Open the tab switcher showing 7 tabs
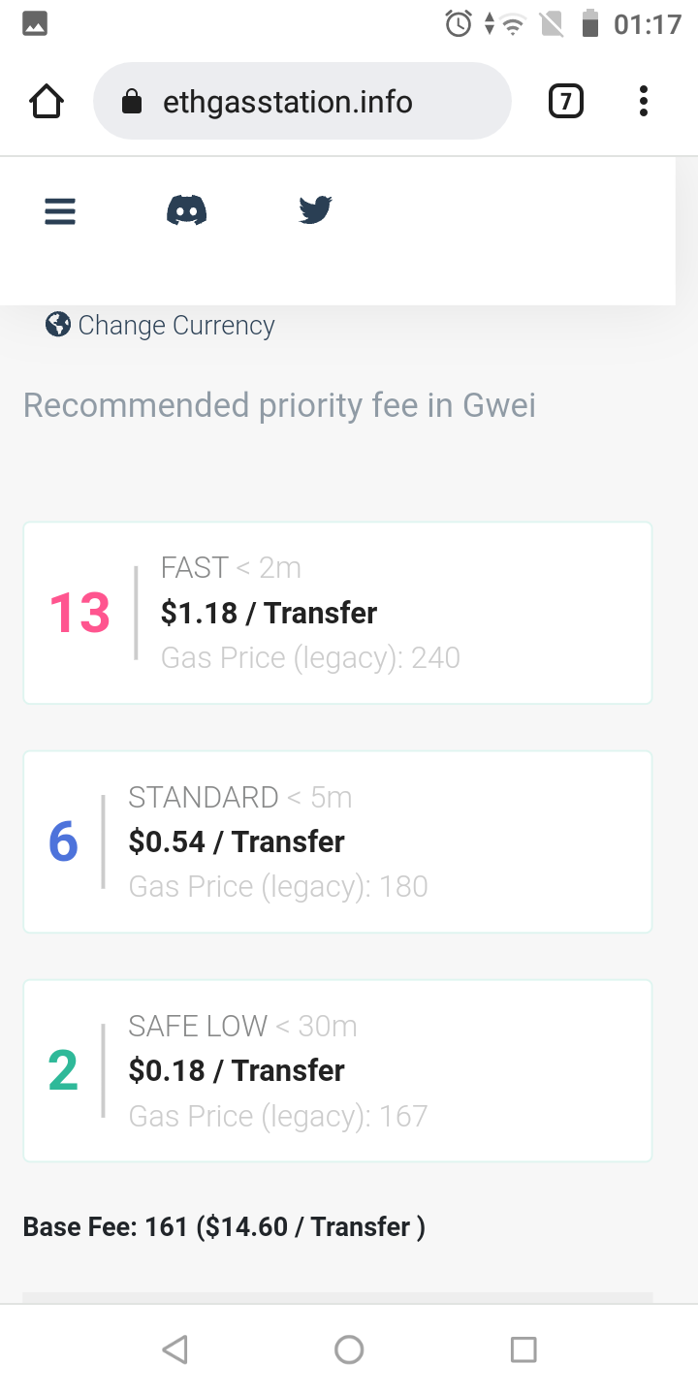Screen dimensions: 698x1396 click(x=566, y=101)
